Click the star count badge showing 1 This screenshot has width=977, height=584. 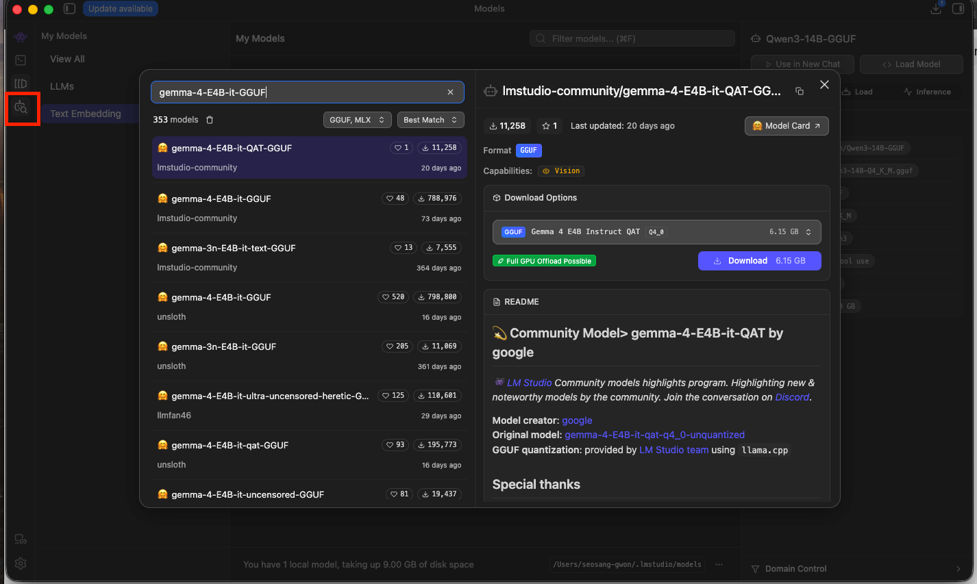[x=549, y=126]
